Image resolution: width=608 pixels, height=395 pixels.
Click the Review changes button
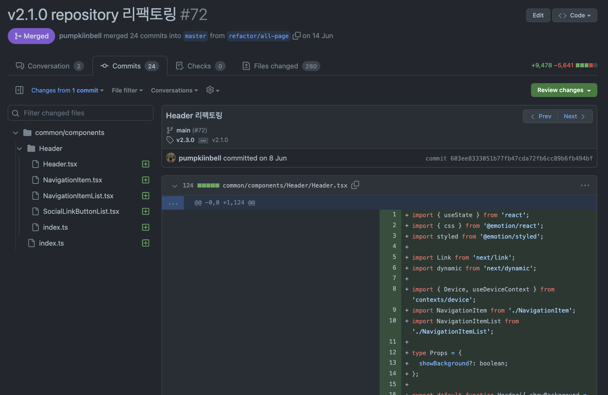[564, 90]
